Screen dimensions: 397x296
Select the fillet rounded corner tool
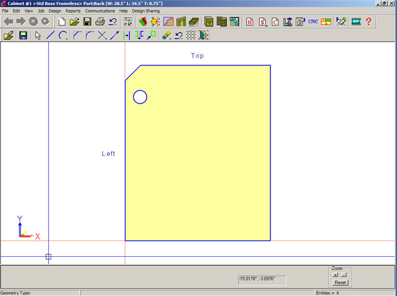pyautogui.click(x=90, y=35)
